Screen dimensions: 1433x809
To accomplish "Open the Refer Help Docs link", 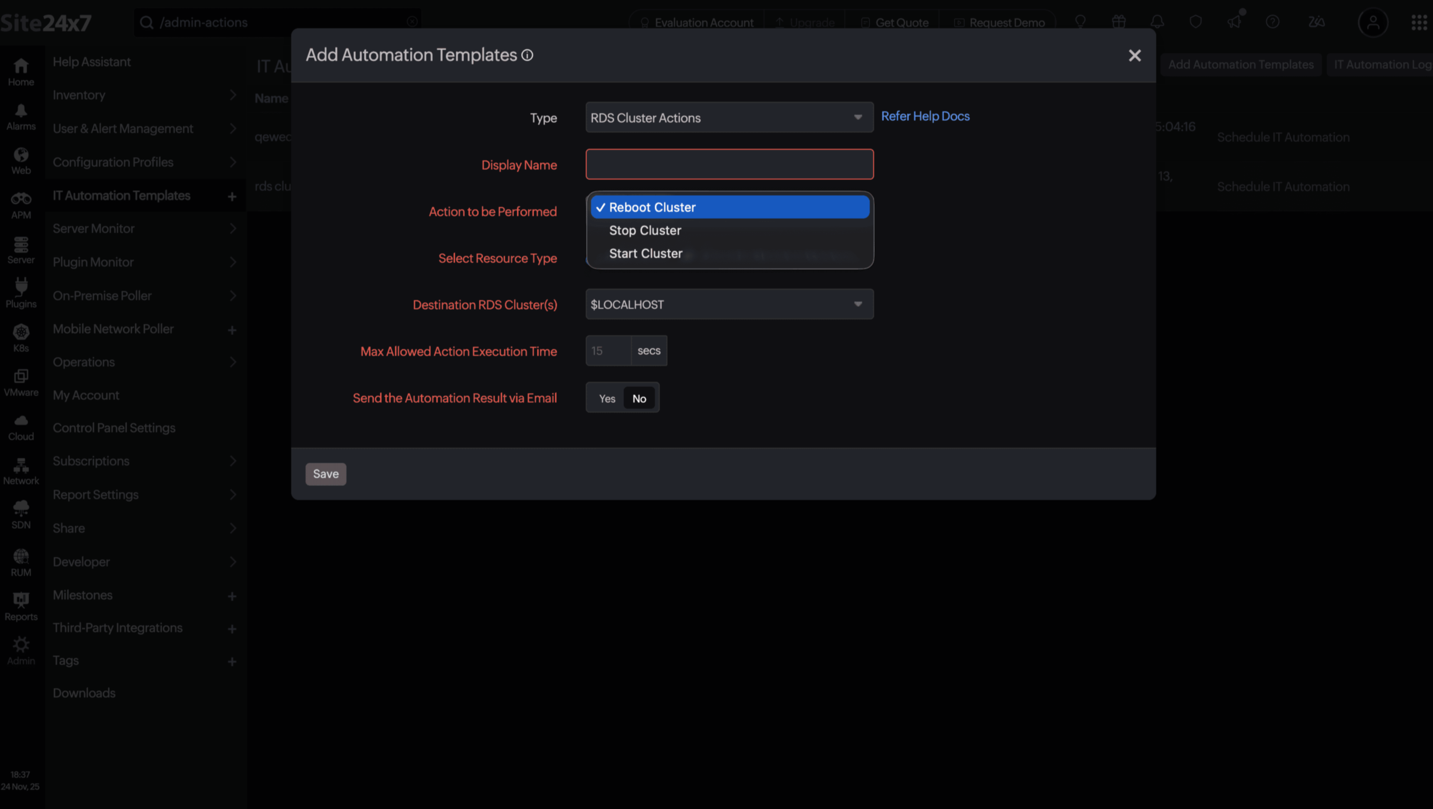I will [x=925, y=116].
